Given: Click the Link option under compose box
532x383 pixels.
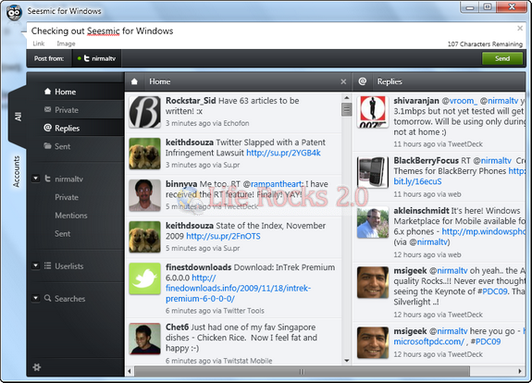Looking at the screenshot, I should pos(38,43).
